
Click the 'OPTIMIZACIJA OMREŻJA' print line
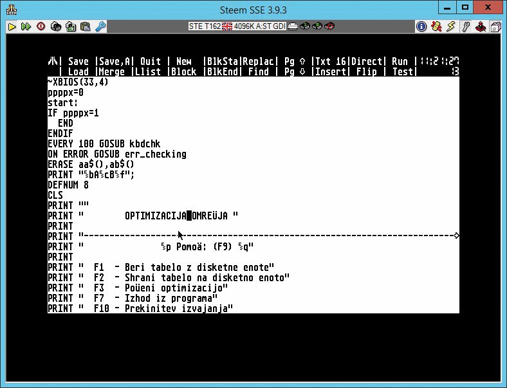tap(143, 216)
